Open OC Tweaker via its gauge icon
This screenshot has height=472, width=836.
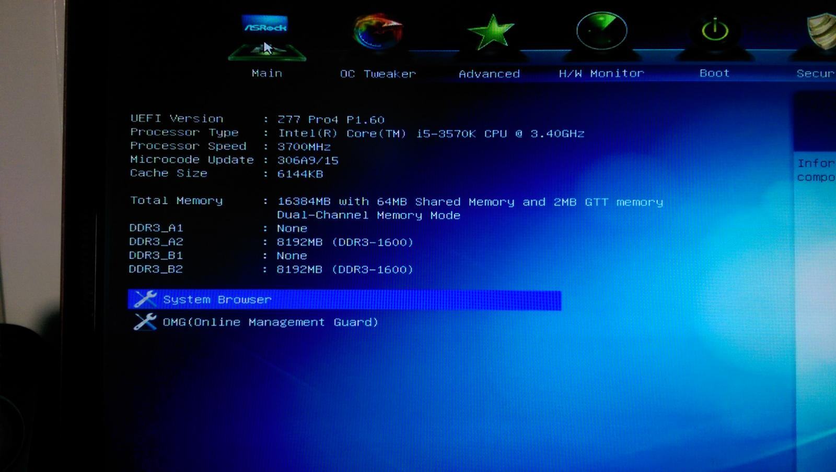coord(377,32)
